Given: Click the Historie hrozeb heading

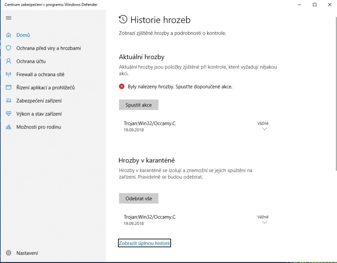Looking at the screenshot, I should [161, 20].
